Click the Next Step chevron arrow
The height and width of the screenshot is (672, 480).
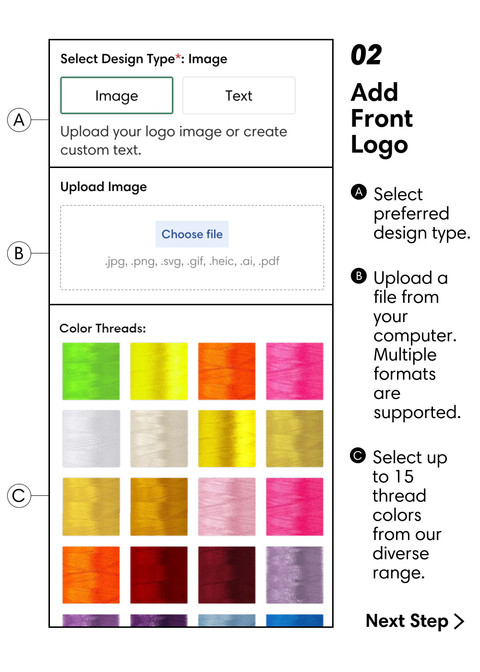pyautogui.click(x=459, y=621)
